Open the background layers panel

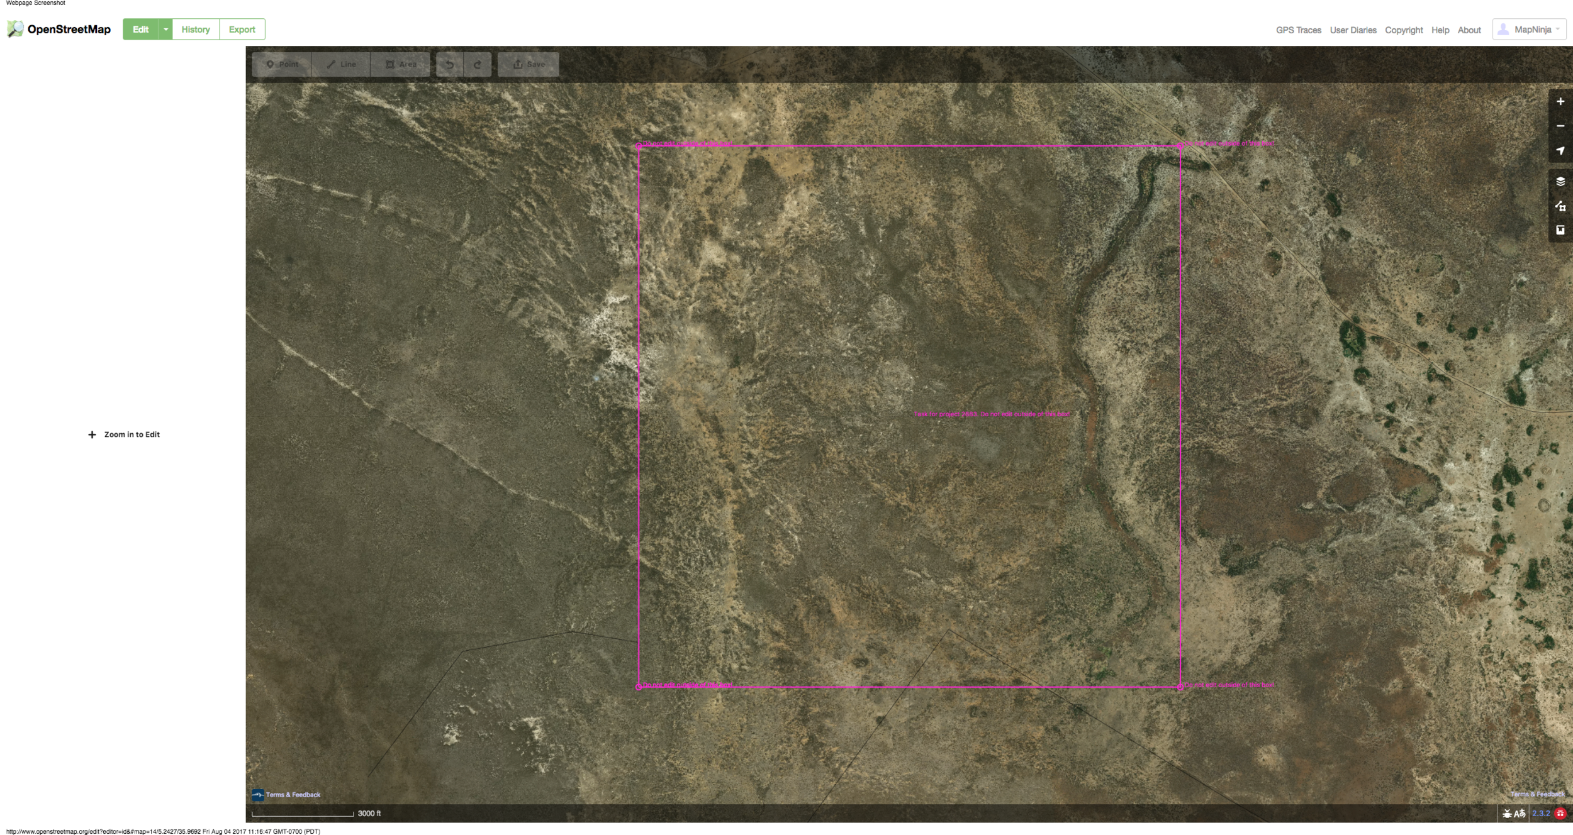pyautogui.click(x=1560, y=182)
